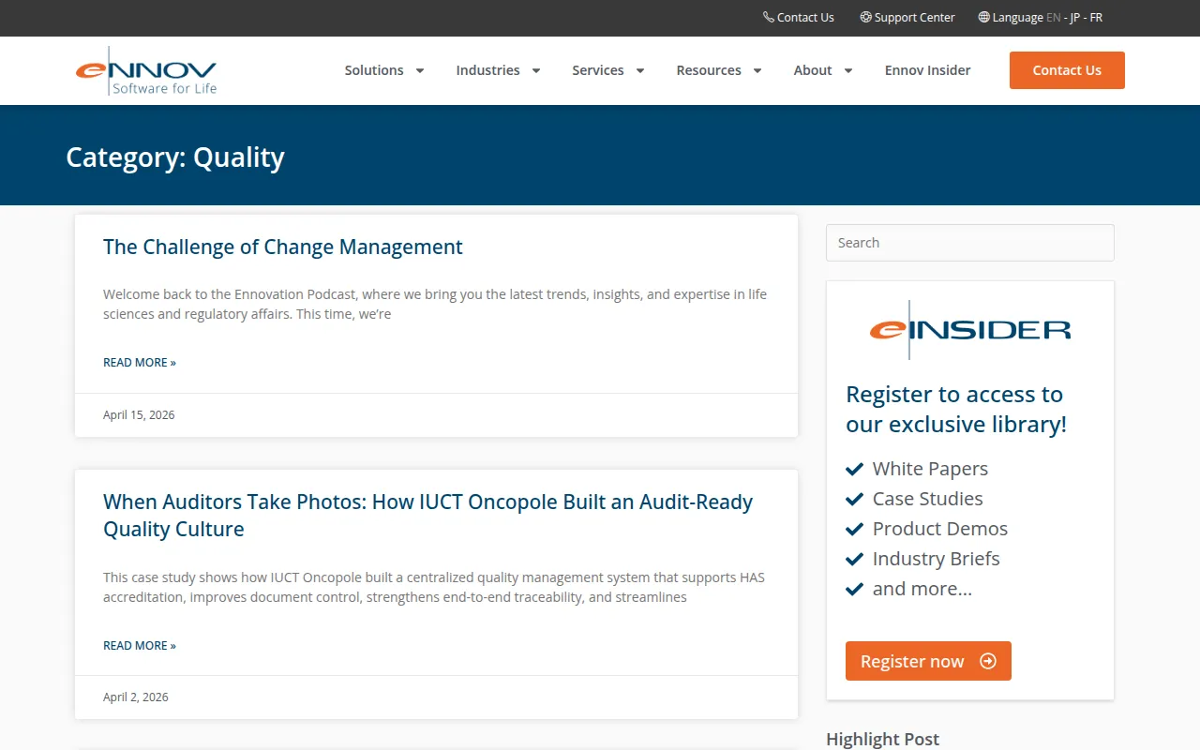Go to Ennov Insider page
Viewport: 1200px width, 750px height.
(928, 70)
